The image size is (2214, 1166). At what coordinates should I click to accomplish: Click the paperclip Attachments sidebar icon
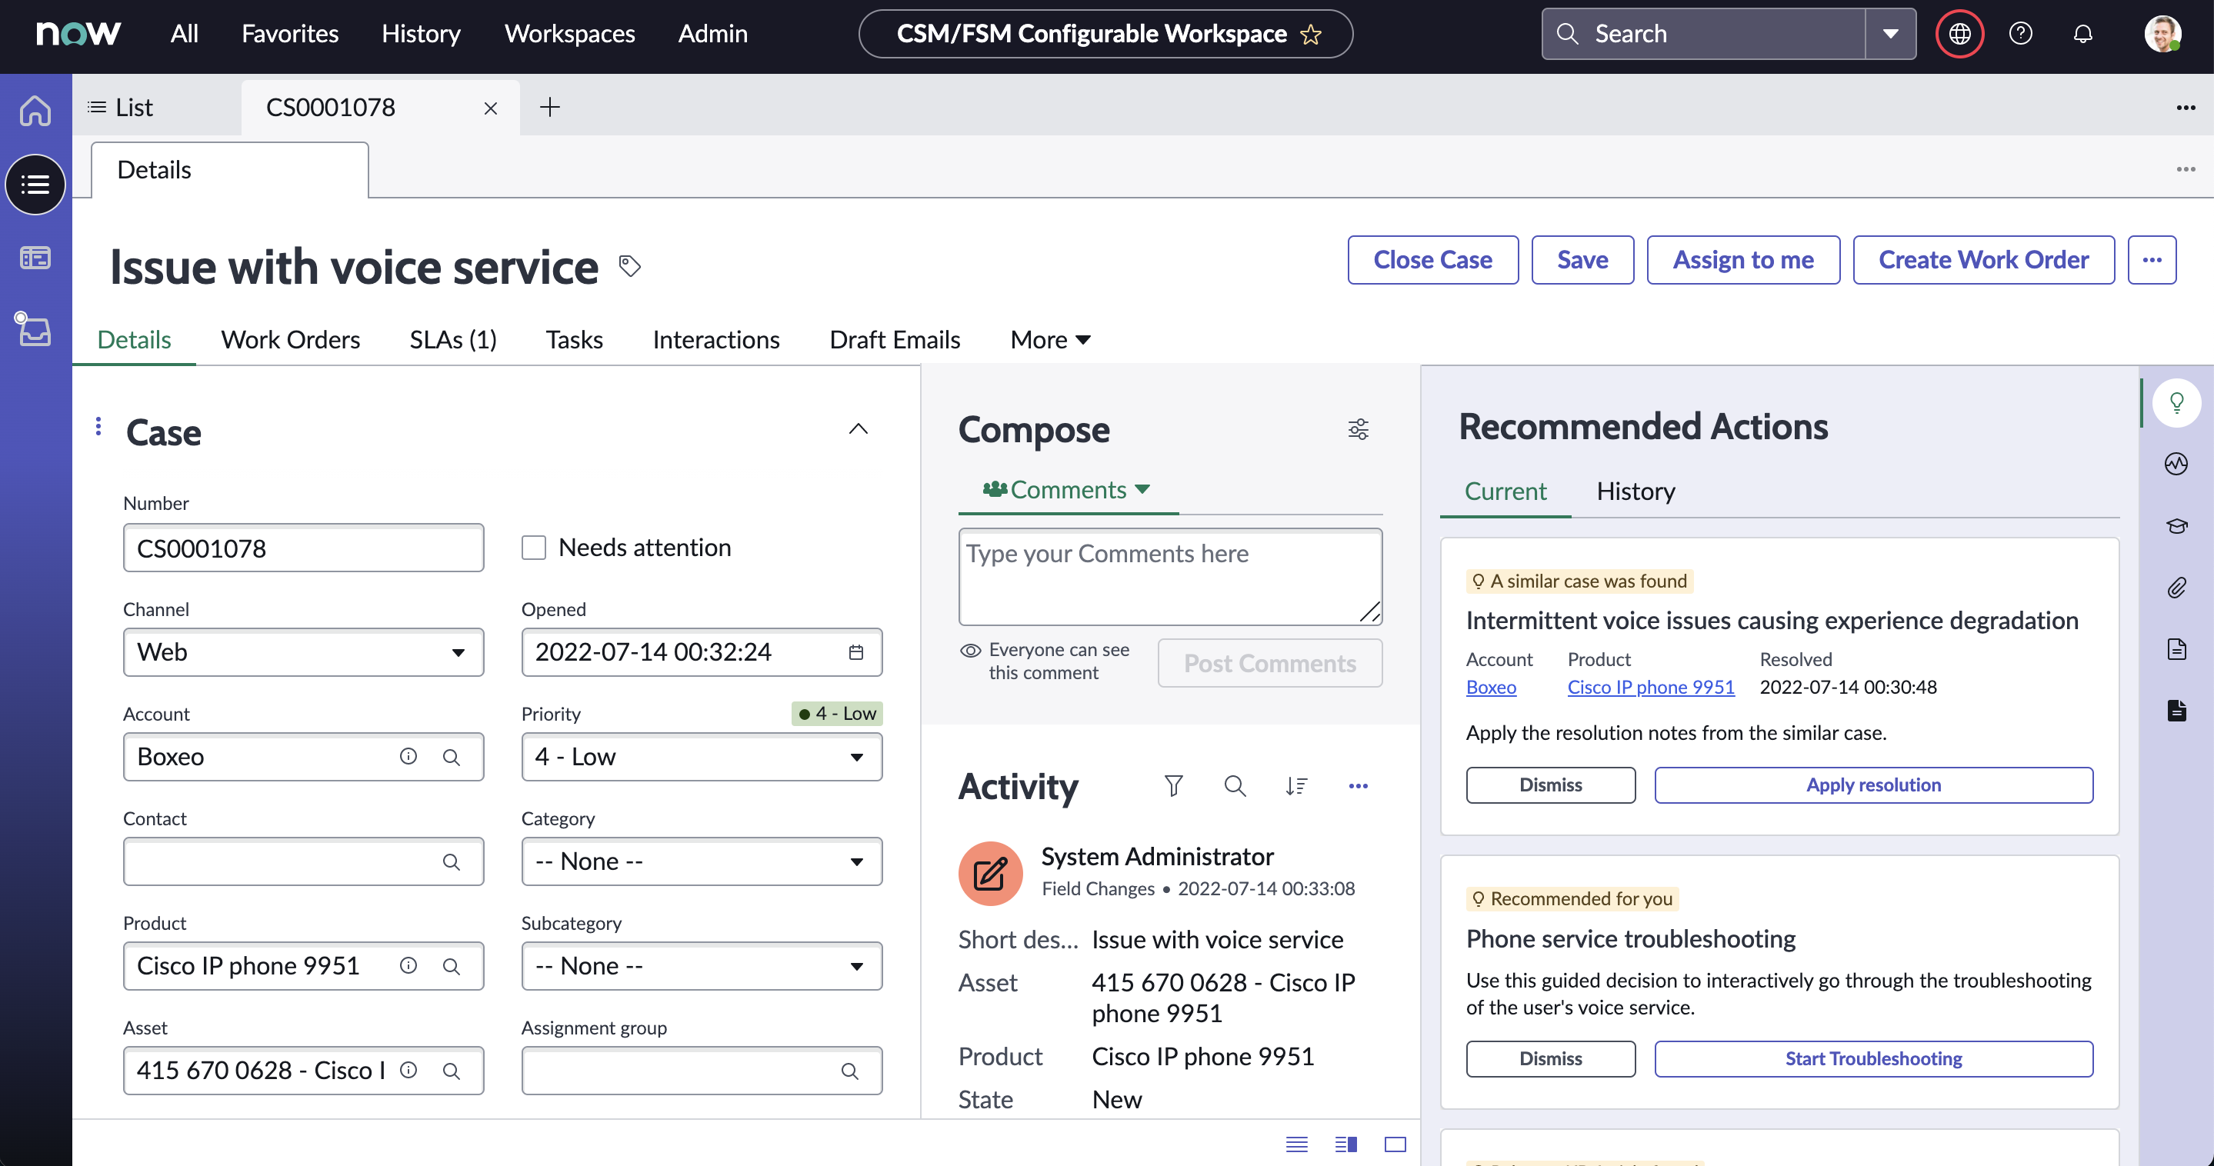(x=2177, y=588)
